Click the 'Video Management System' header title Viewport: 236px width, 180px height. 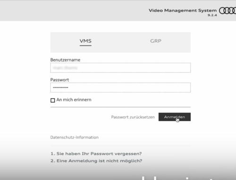183,10
